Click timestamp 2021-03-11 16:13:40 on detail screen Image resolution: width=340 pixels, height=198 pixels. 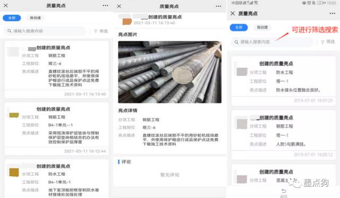(154, 23)
